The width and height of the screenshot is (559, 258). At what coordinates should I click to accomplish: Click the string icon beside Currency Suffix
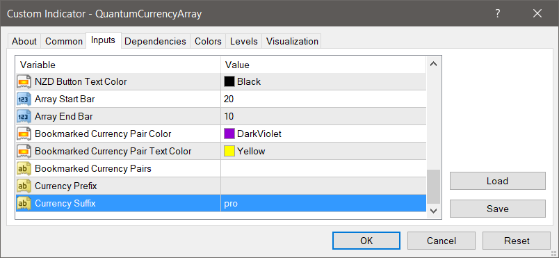[24, 204]
